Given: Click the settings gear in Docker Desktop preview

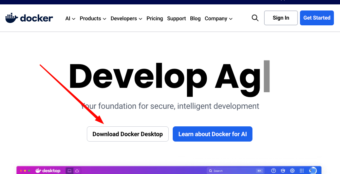Looking at the screenshot, I should coord(292,171).
